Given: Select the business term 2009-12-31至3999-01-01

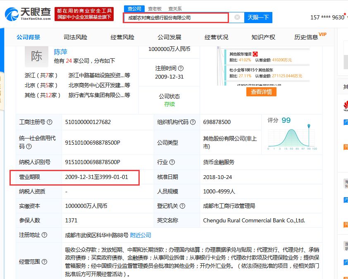Looking at the screenshot, I should [97, 177].
